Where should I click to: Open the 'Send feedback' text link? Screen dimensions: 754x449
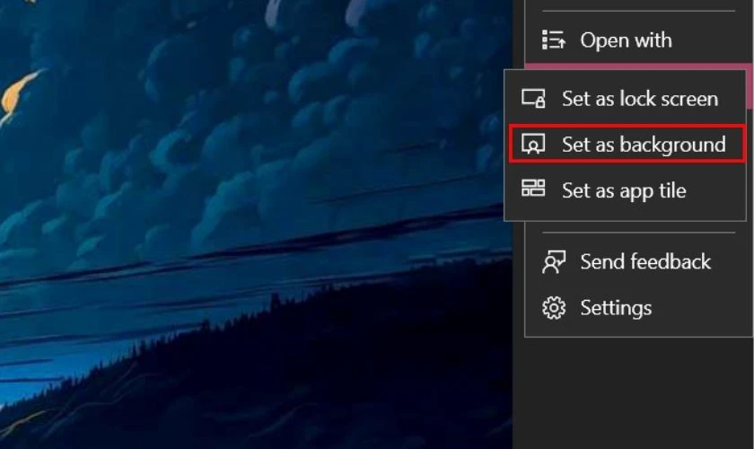(x=644, y=262)
